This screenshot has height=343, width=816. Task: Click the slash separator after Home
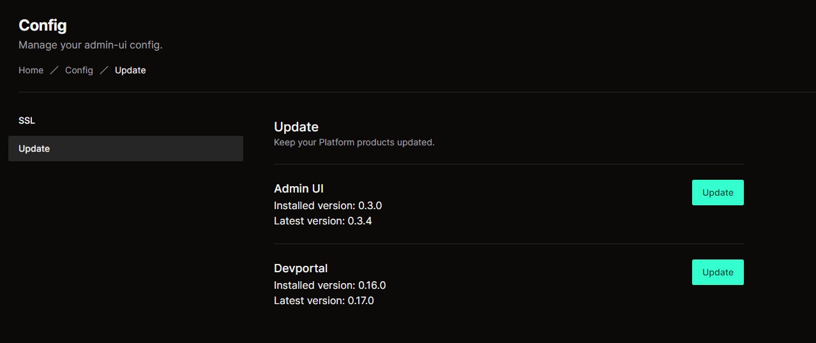point(54,70)
